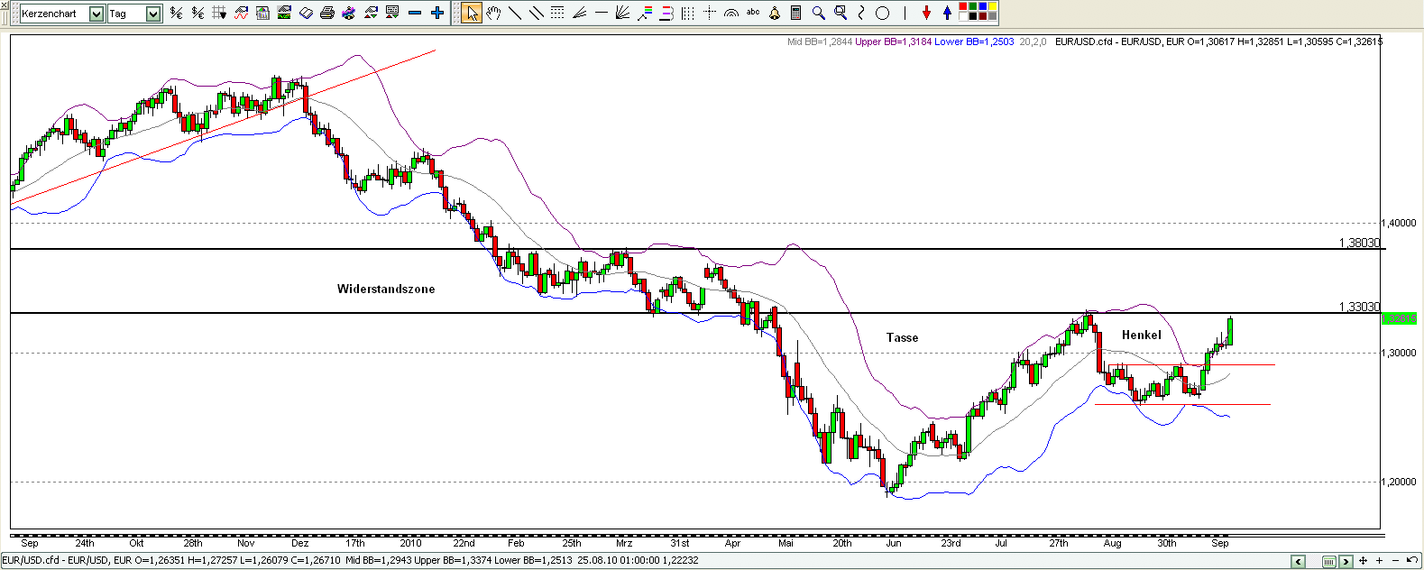Pick the green color swatch

tap(973, 6)
